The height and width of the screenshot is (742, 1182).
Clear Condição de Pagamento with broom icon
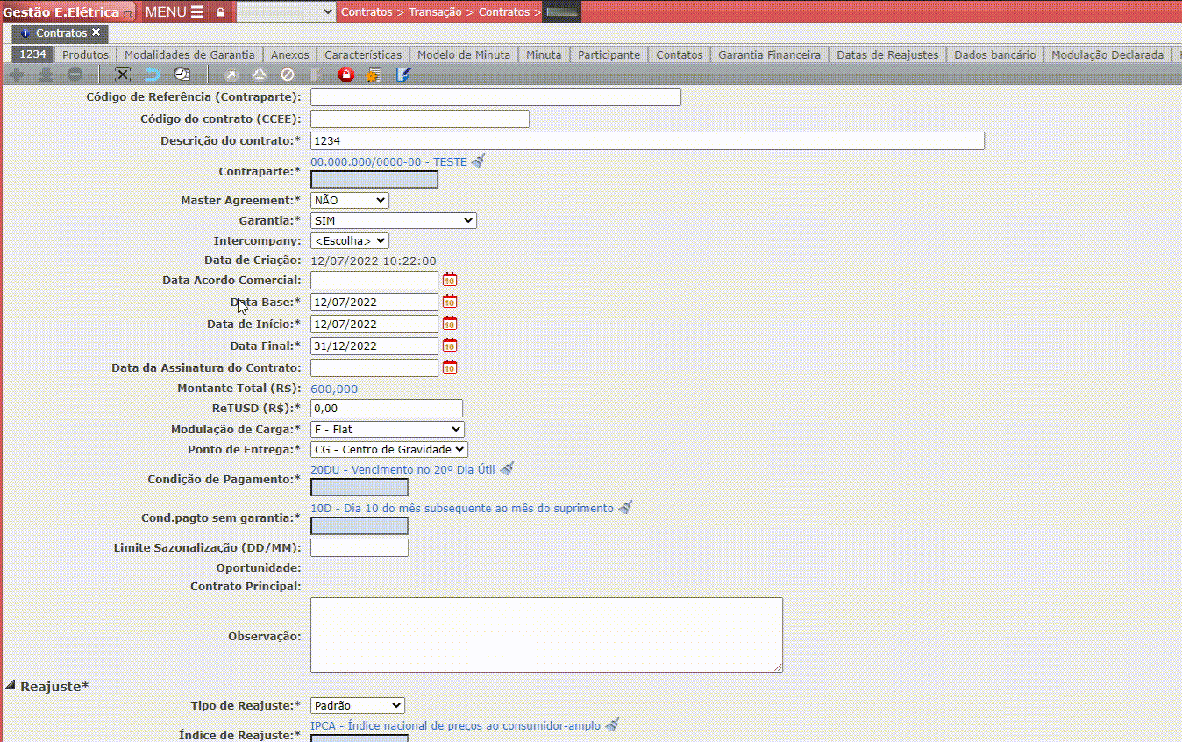tap(507, 469)
